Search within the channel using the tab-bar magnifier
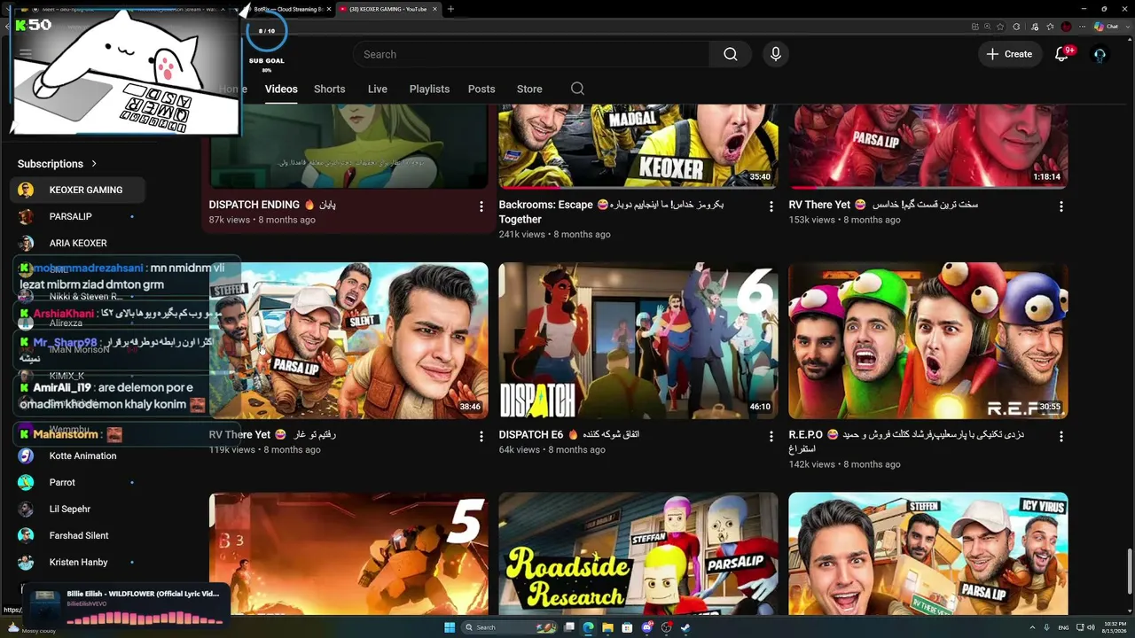This screenshot has height=638, width=1135. click(577, 89)
